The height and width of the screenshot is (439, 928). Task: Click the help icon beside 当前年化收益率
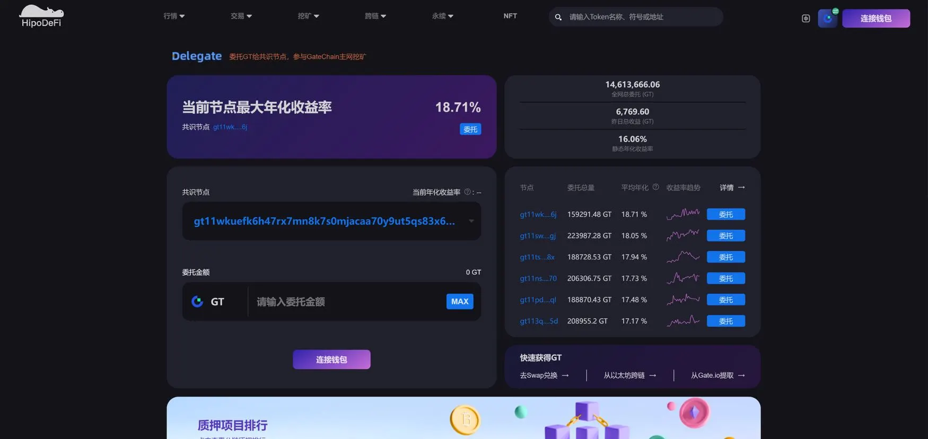coord(467,192)
